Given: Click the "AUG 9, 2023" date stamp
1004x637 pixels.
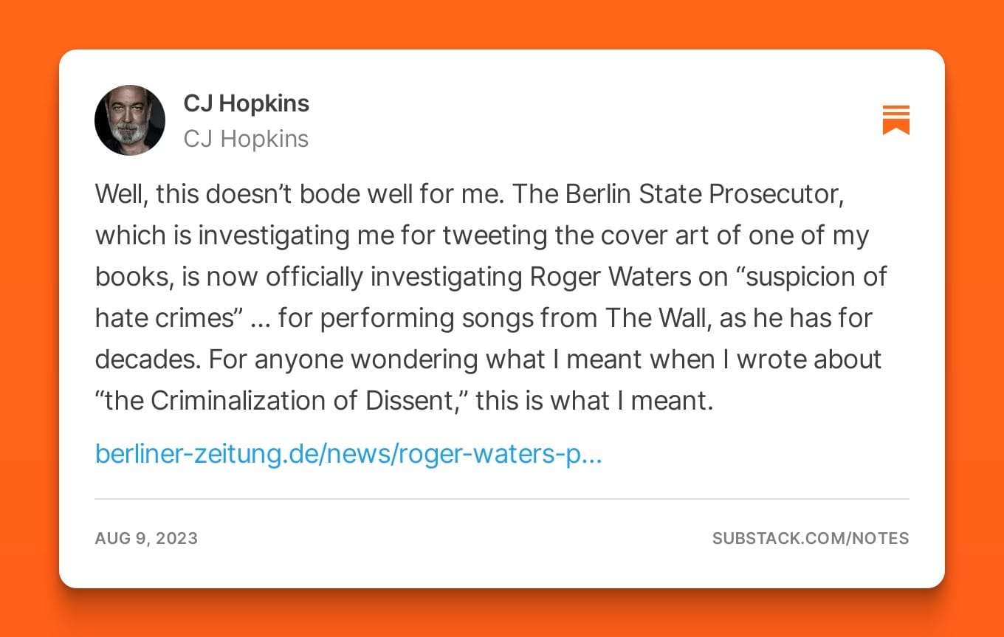Looking at the screenshot, I should coord(146,538).
